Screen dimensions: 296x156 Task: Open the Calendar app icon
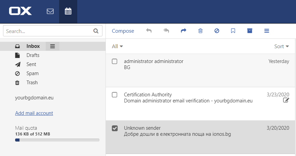pos(68,11)
